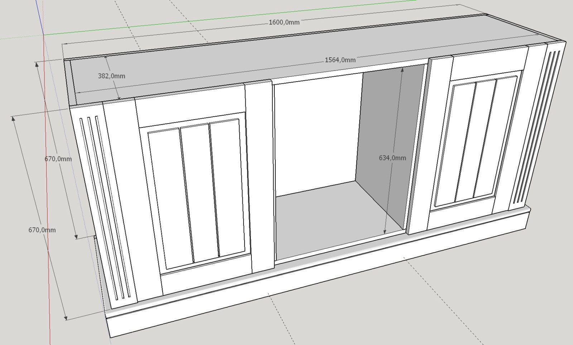
Task: Click the 634,0mm inner height dimension
Action: coord(392,158)
